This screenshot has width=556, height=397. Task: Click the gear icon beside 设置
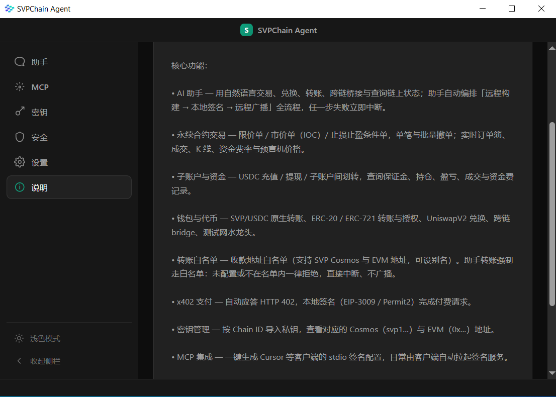click(x=20, y=162)
